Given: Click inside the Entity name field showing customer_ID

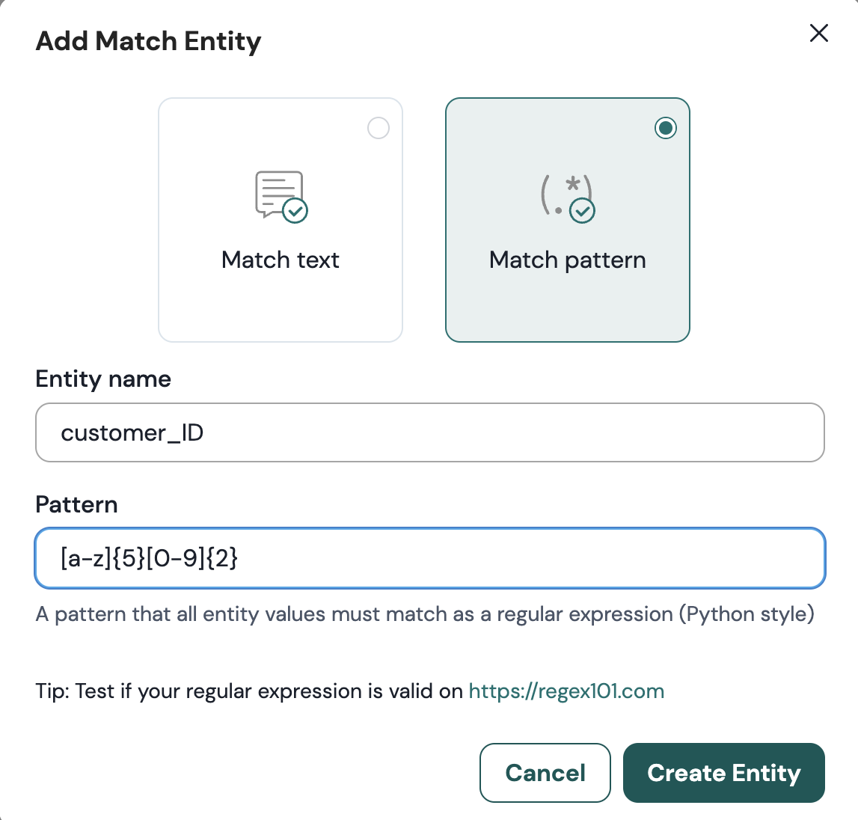Looking at the screenshot, I should 429,432.
